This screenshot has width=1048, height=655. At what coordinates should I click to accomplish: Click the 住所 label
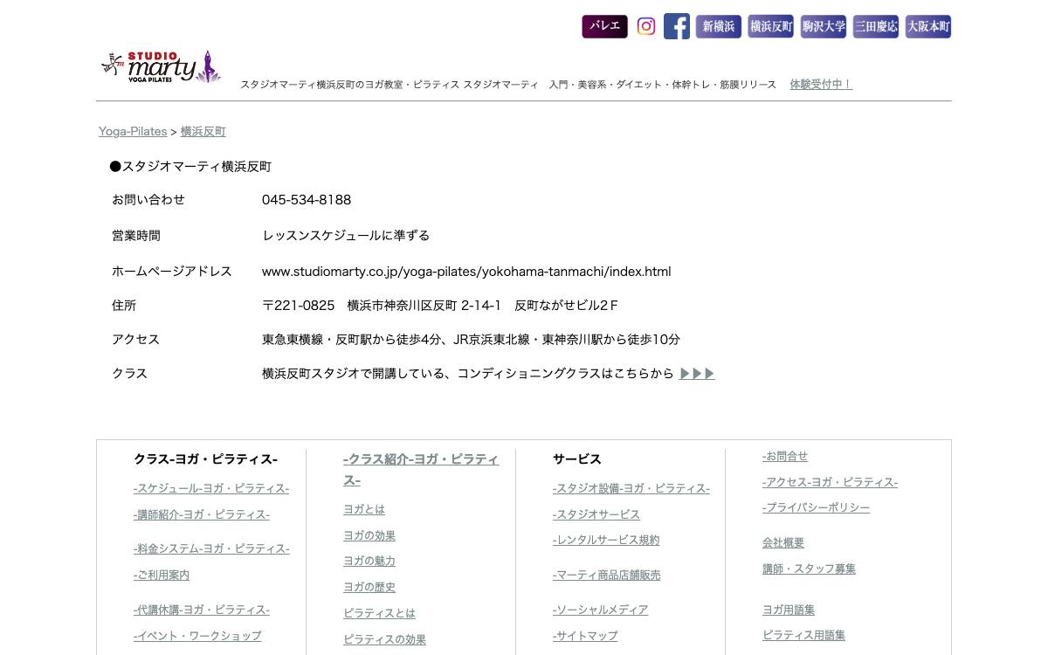tap(124, 306)
